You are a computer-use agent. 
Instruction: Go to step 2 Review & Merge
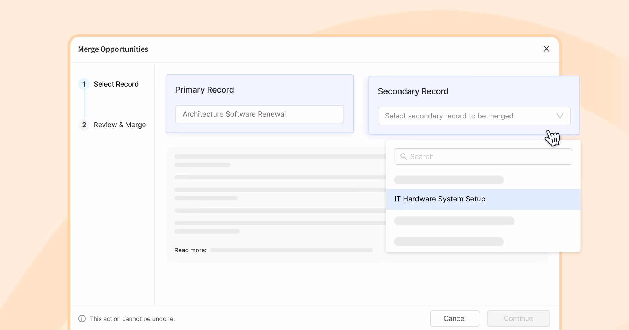[113, 125]
